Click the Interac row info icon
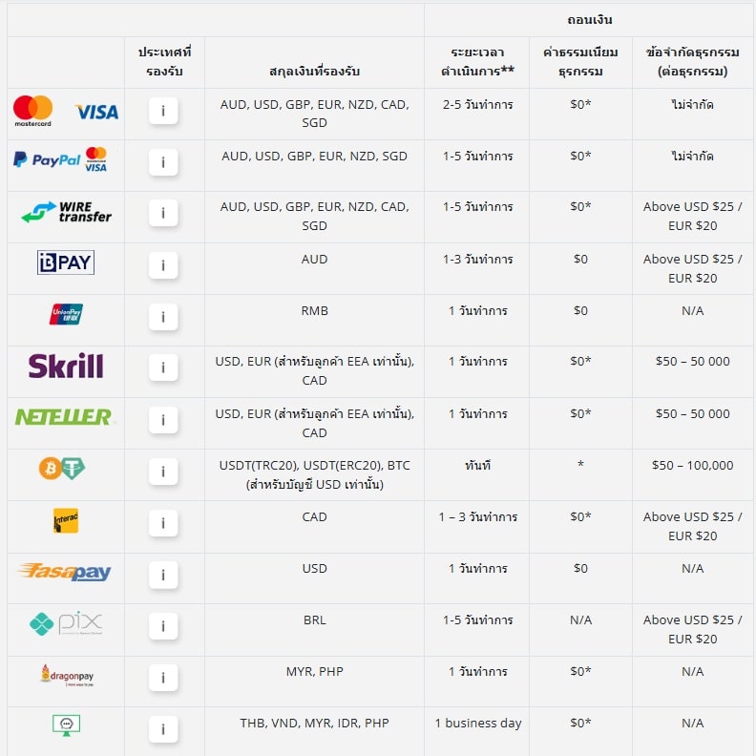The width and height of the screenshot is (756, 756). 163,523
